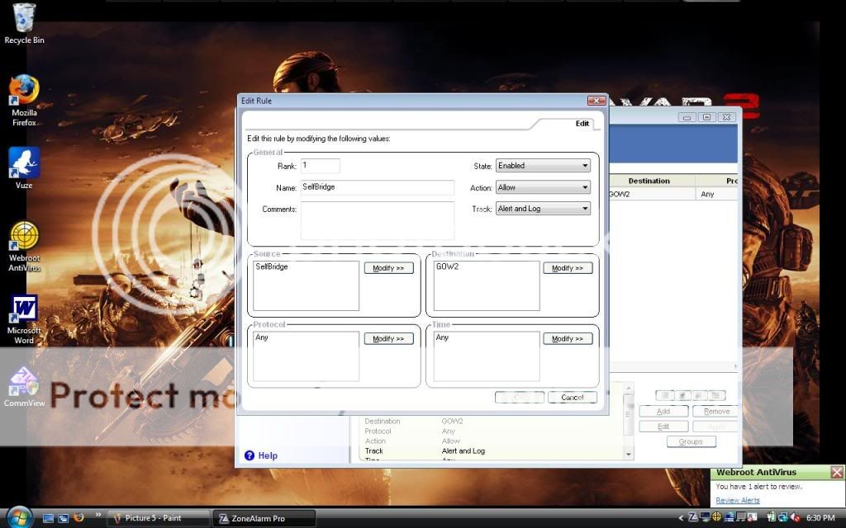Image resolution: width=846 pixels, height=528 pixels.
Task: Click the Edit tab in the Edit Rule dialog
Action: [x=582, y=124]
